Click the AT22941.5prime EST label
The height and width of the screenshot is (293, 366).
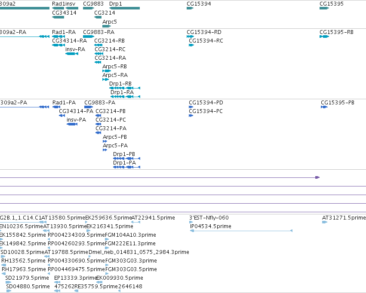(x=153, y=218)
